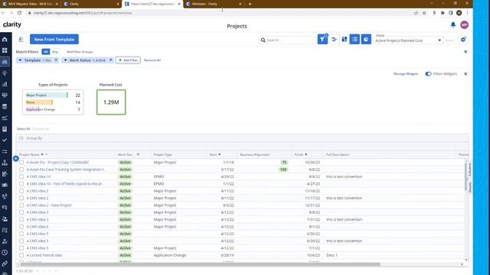Select the list grid view icon
This screenshot has height=275, width=490.
(354, 39)
